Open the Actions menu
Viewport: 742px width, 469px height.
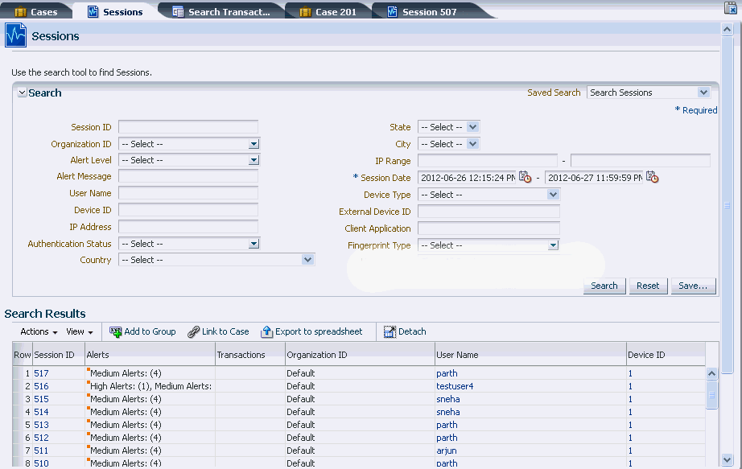[x=39, y=331]
